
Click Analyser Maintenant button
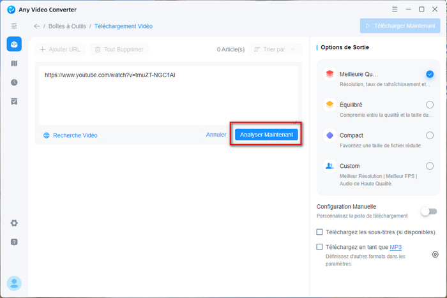point(266,135)
